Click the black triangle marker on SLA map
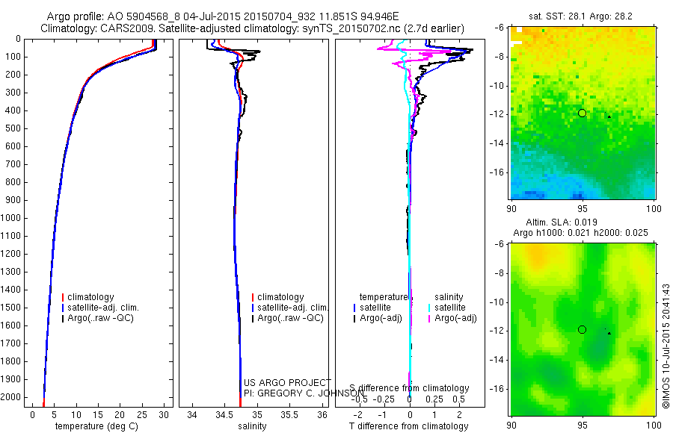 (609, 333)
